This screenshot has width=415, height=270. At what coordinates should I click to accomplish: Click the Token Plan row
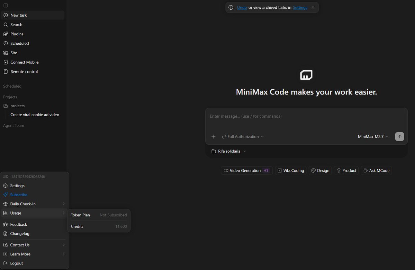click(99, 215)
